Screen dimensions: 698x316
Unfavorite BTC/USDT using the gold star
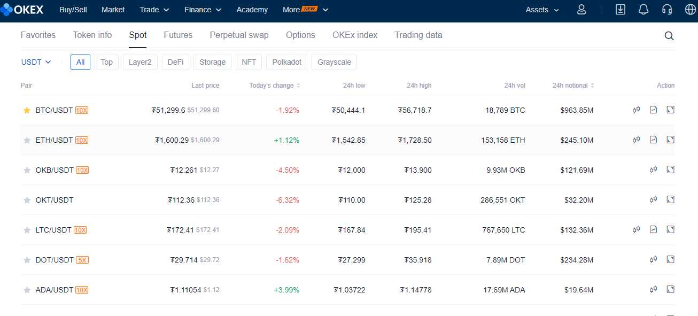pos(27,110)
